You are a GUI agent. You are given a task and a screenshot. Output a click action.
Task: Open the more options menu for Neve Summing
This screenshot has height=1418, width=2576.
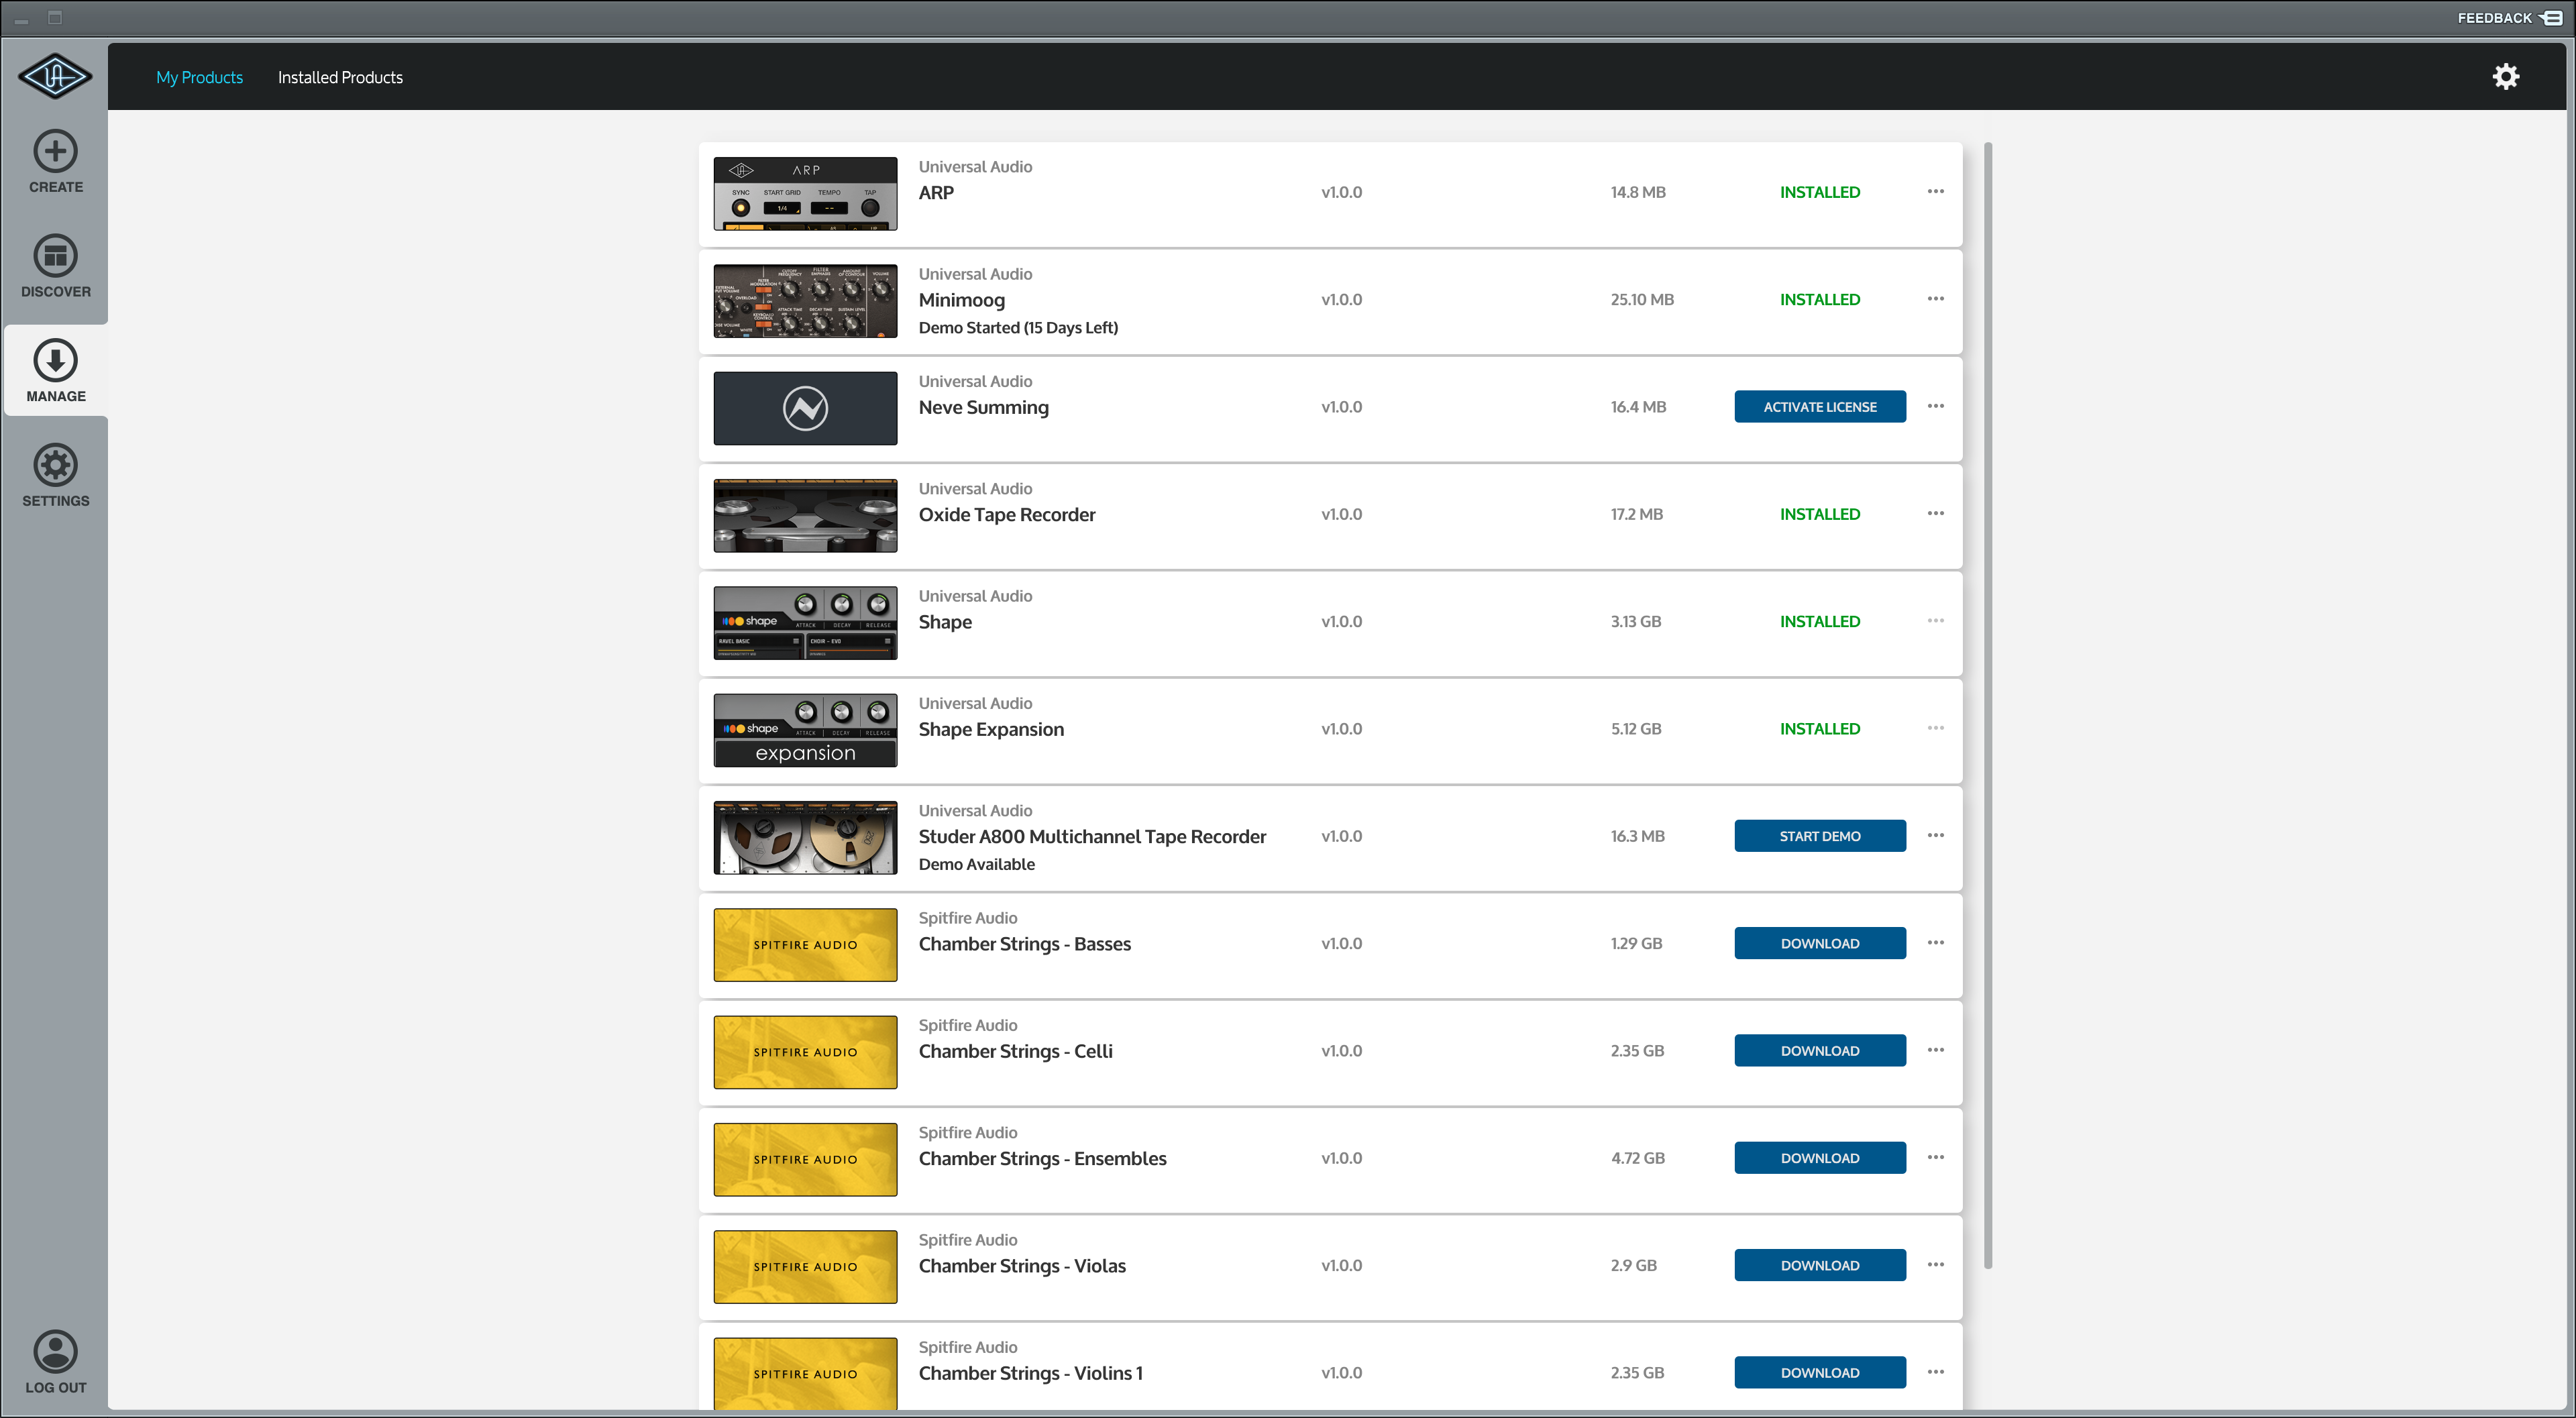coord(1935,406)
